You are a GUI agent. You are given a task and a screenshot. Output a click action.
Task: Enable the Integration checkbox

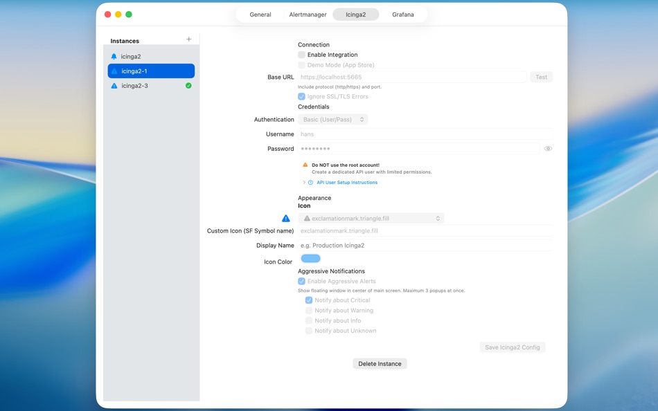(x=302, y=54)
